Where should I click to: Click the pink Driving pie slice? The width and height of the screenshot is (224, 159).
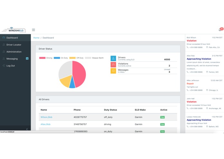click(79, 73)
